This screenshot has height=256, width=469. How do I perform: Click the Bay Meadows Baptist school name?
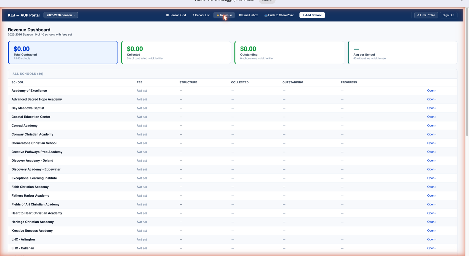pyautogui.click(x=28, y=108)
